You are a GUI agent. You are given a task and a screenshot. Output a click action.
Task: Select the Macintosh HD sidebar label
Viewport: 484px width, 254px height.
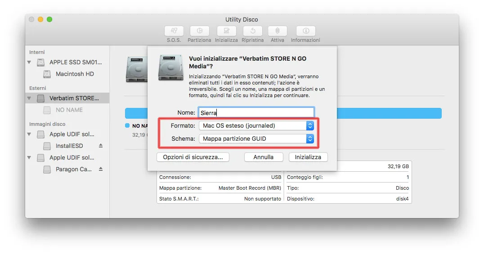point(75,74)
